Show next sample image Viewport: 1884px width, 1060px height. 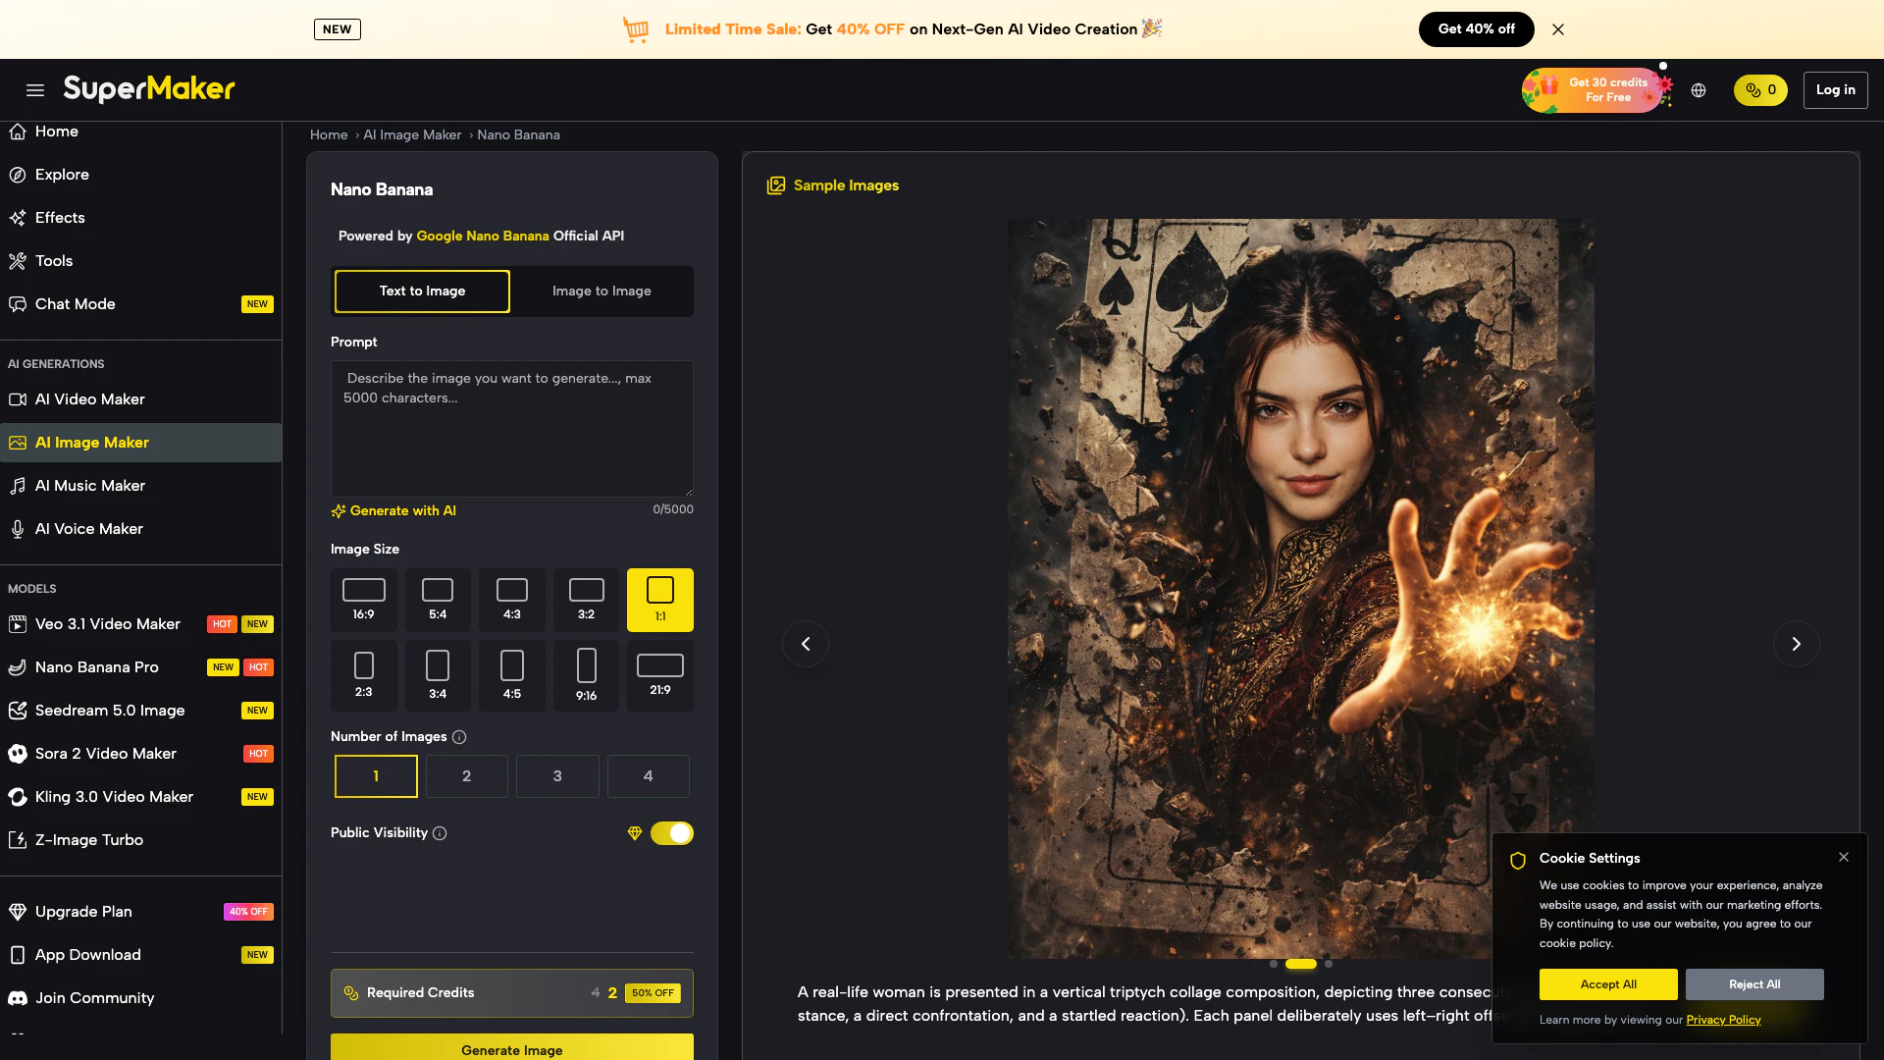coord(1796,644)
